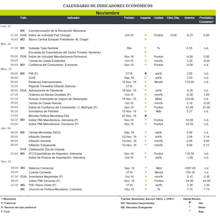Click the yellow star for Ventas de Casas Existentes

pyautogui.click(x=146, y=61)
